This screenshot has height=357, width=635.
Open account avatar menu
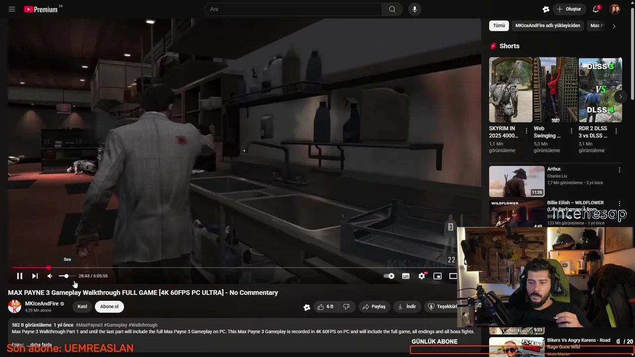[x=615, y=9]
